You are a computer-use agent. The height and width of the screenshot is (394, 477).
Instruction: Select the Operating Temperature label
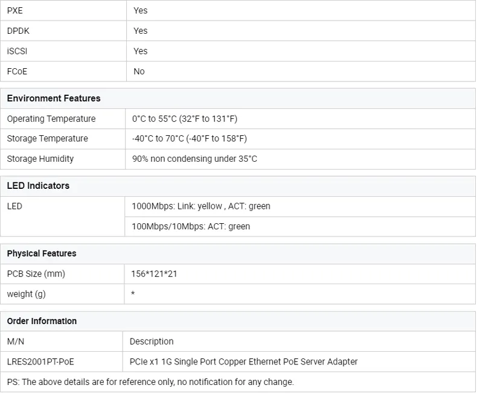click(51, 119)
